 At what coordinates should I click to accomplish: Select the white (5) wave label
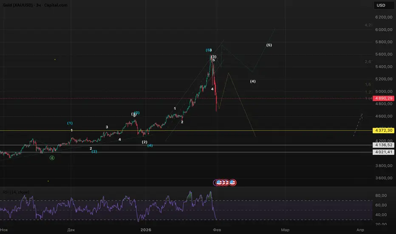click(269, 45)
